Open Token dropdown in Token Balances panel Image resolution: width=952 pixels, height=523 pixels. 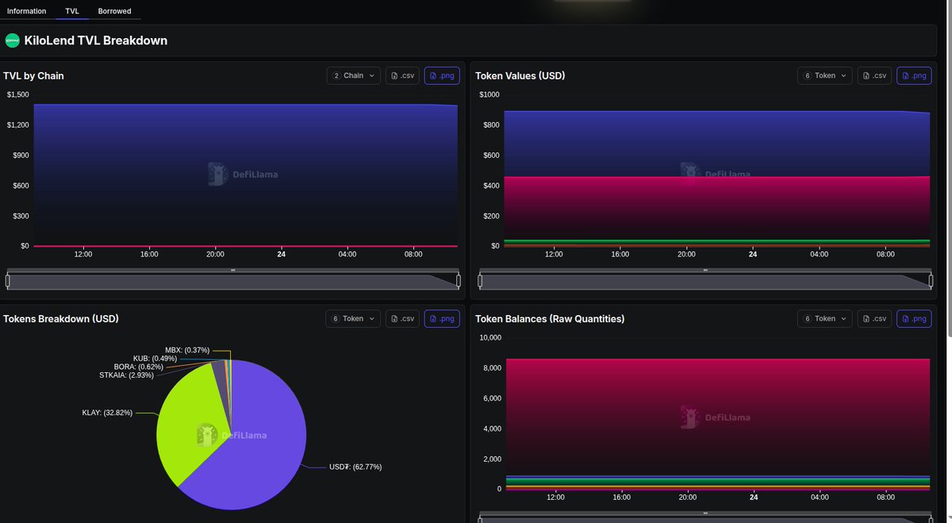point(825,318)
